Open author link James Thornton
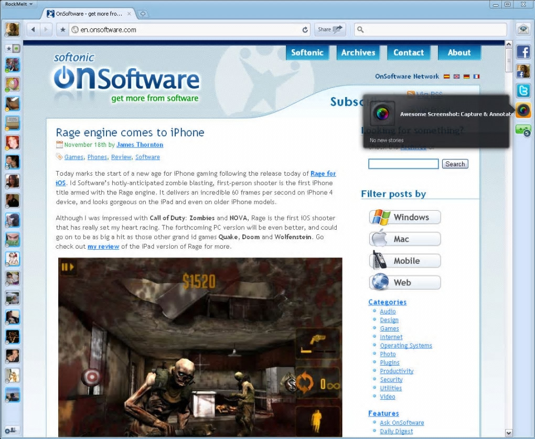This screenshot has width=535, height=439. point(140,145)
